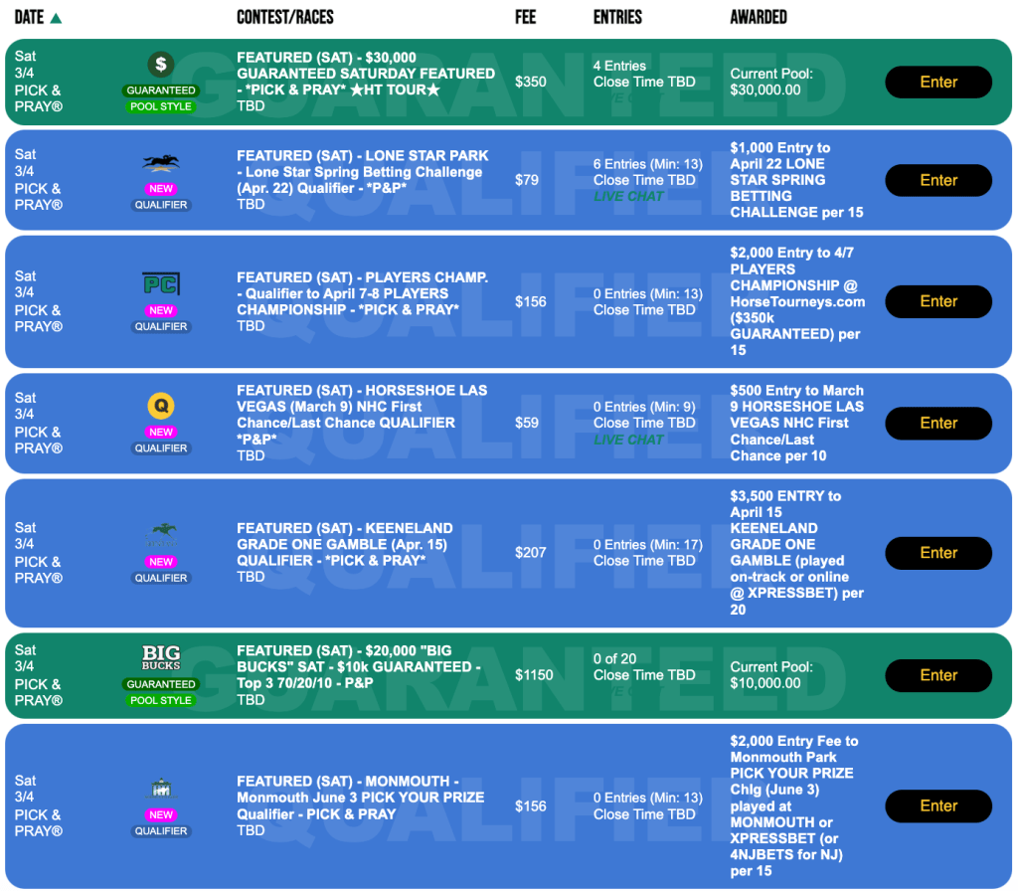The width and height of the screenshot is (1018, 891).
Task: Click the Awarded column header
Action: coord(758,17)
